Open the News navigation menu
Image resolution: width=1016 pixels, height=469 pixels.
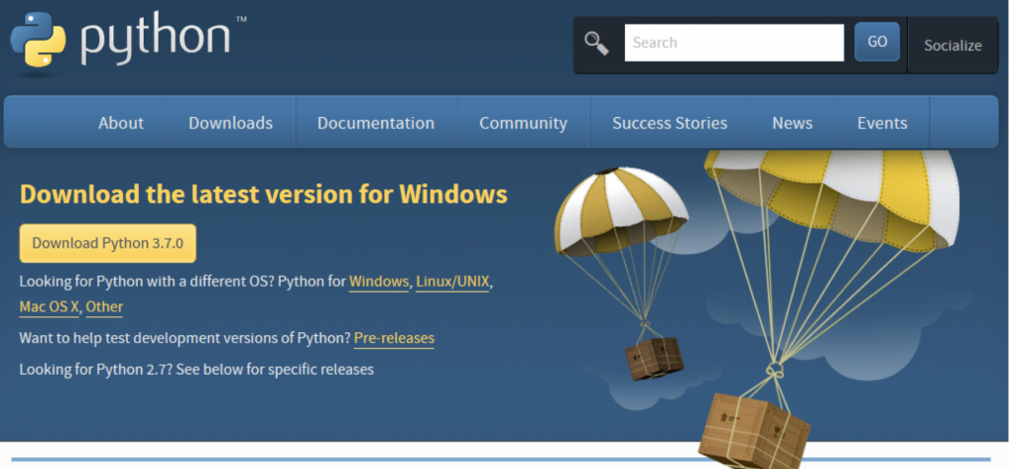tap(792, 123)
